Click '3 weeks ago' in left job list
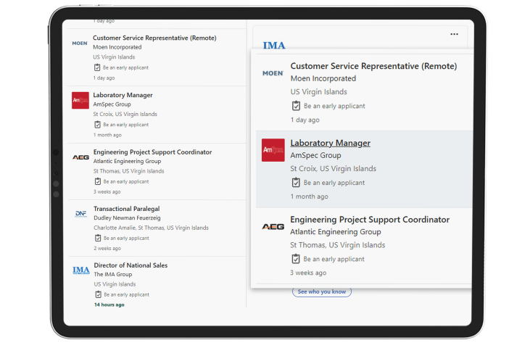517x348 pixels. (x=107, y=191)
